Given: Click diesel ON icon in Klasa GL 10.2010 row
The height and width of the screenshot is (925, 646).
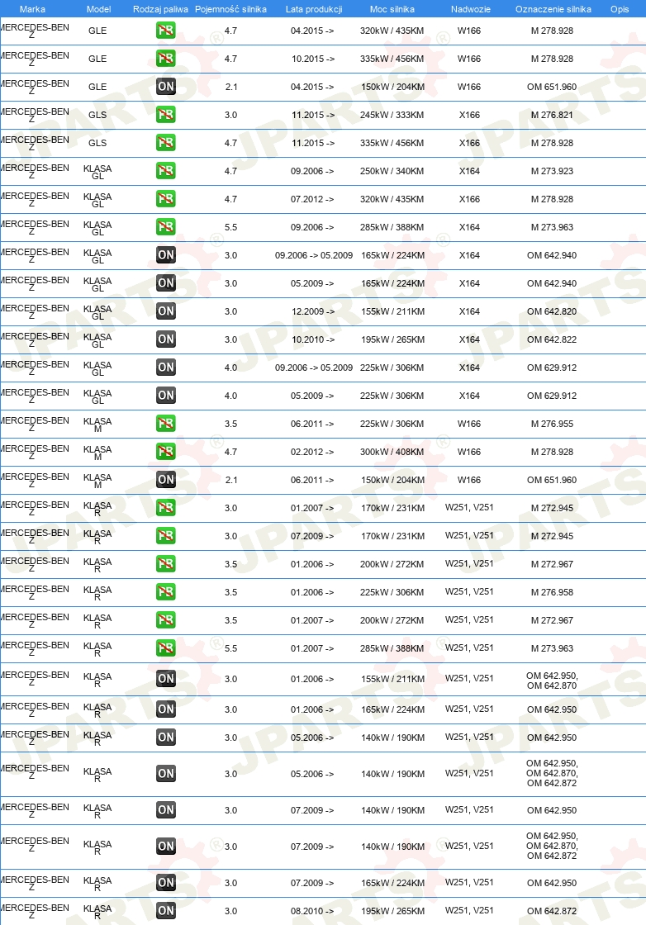Looking at the screenshot, I should [x=166, y=339].
